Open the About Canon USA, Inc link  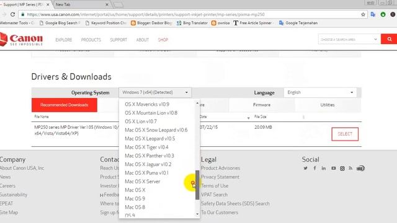22,168
